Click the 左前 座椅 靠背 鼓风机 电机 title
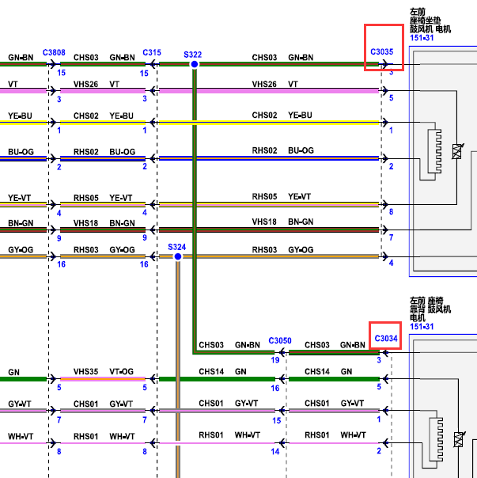Screen dimensions: 477x478 point(430,309)
